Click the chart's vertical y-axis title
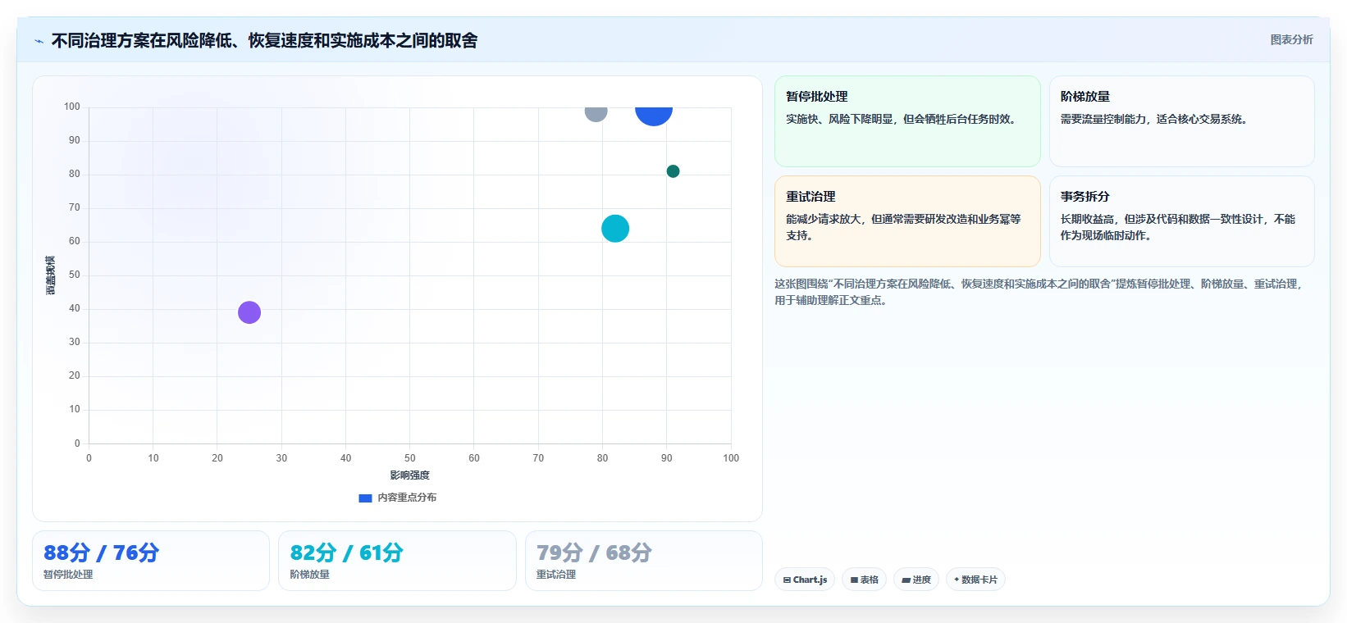Image resolution: width=1347 pixels, height=623 pixels. (50, 275)
